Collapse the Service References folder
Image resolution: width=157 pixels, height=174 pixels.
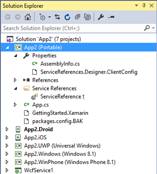16,88
